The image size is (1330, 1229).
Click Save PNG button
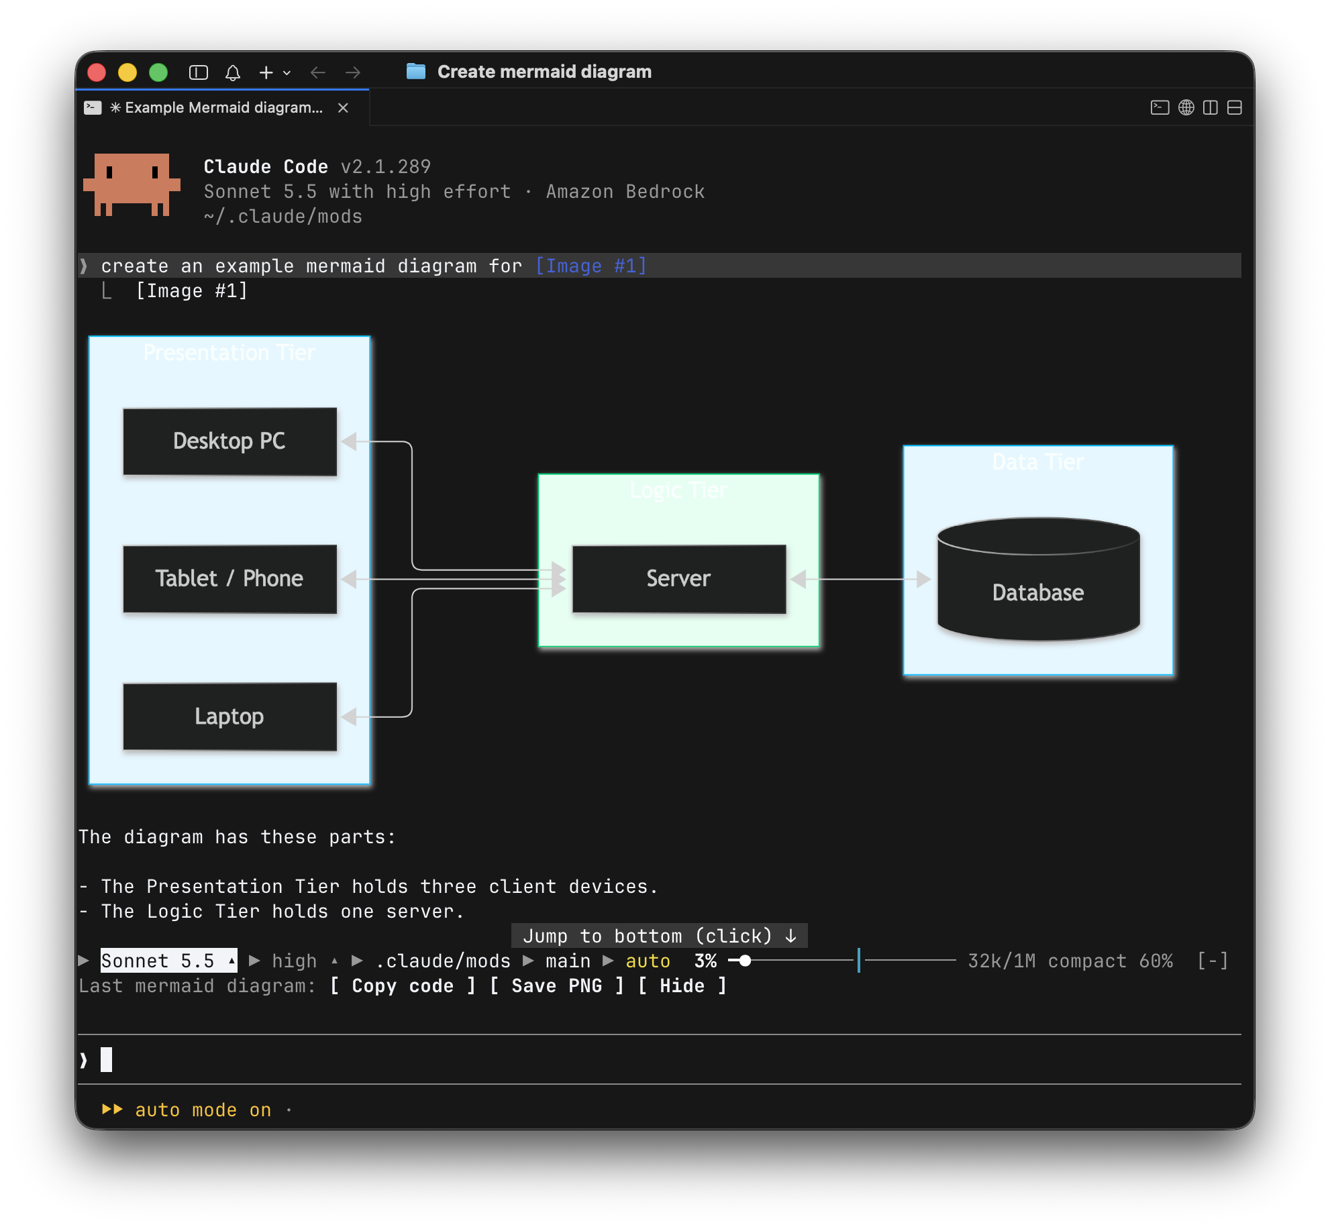click(556, 985)
